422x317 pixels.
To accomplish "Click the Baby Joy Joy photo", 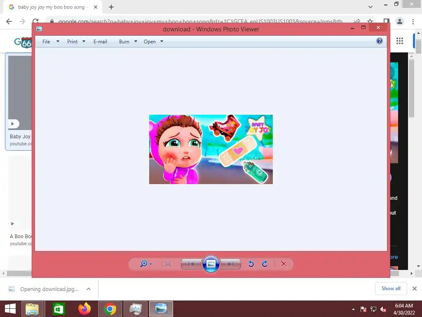I will point(211,149).
